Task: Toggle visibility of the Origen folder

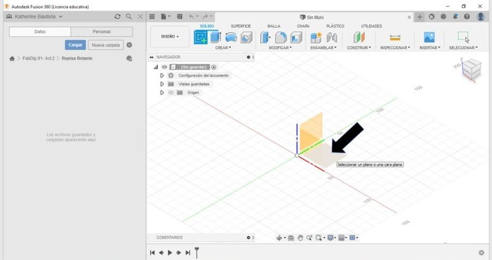Action: 171,93
